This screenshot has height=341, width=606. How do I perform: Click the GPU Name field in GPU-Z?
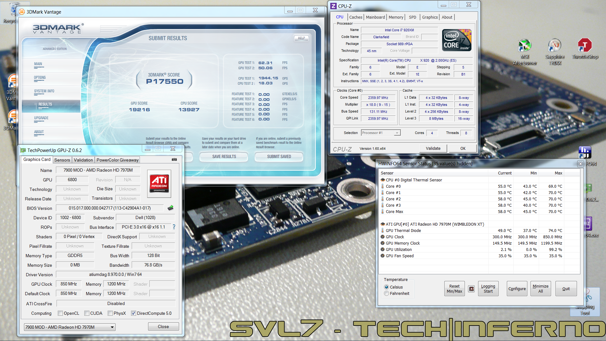tap(98, 170)
